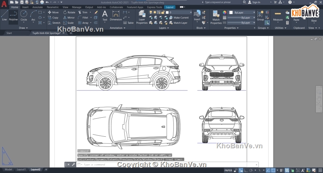323x173 pixels.
Task: Click the Mirror tool
Action: pyautogui.click(x=69, y=18)
